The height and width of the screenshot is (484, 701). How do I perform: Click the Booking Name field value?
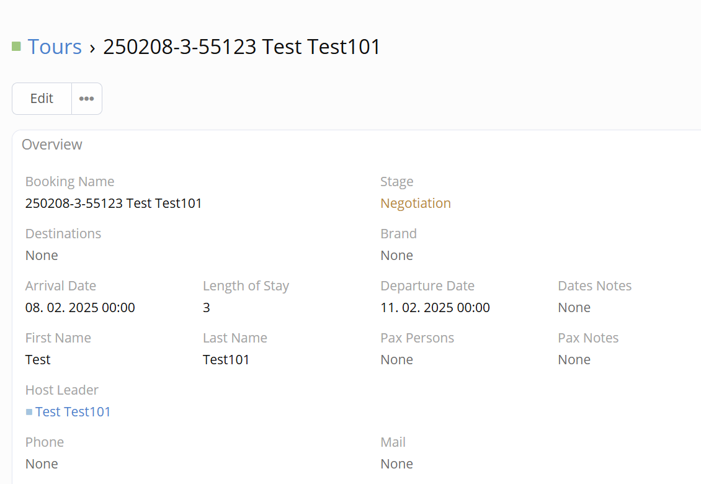pyautogui.click(x=114, y=204)
